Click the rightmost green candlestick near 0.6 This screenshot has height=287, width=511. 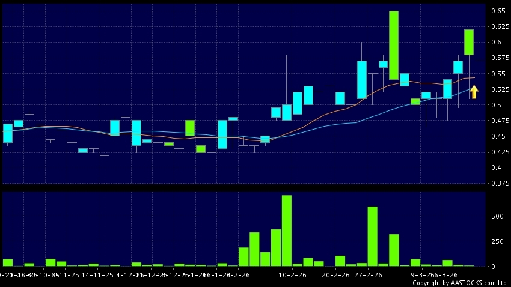point(469,42)
